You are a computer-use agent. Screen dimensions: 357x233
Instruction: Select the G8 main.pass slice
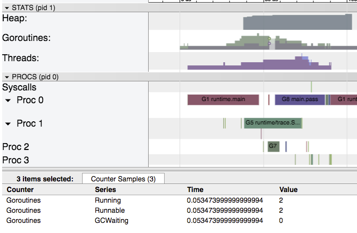(x=300, y=100)
